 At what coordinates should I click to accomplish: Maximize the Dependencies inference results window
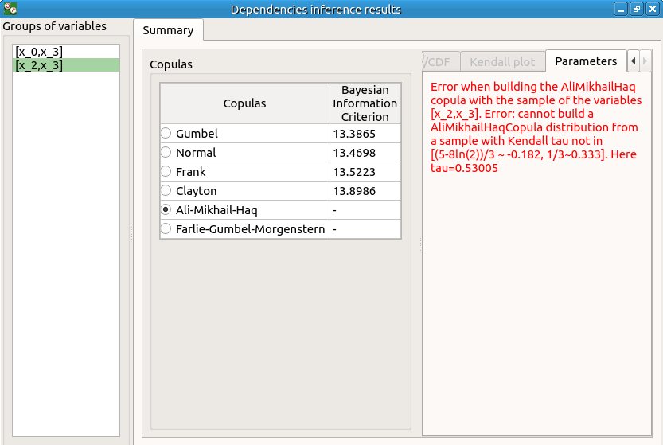(x=637, y=10)
